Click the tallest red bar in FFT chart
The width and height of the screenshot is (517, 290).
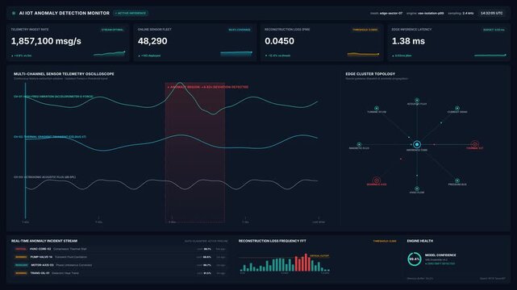(x=306, y=263)
